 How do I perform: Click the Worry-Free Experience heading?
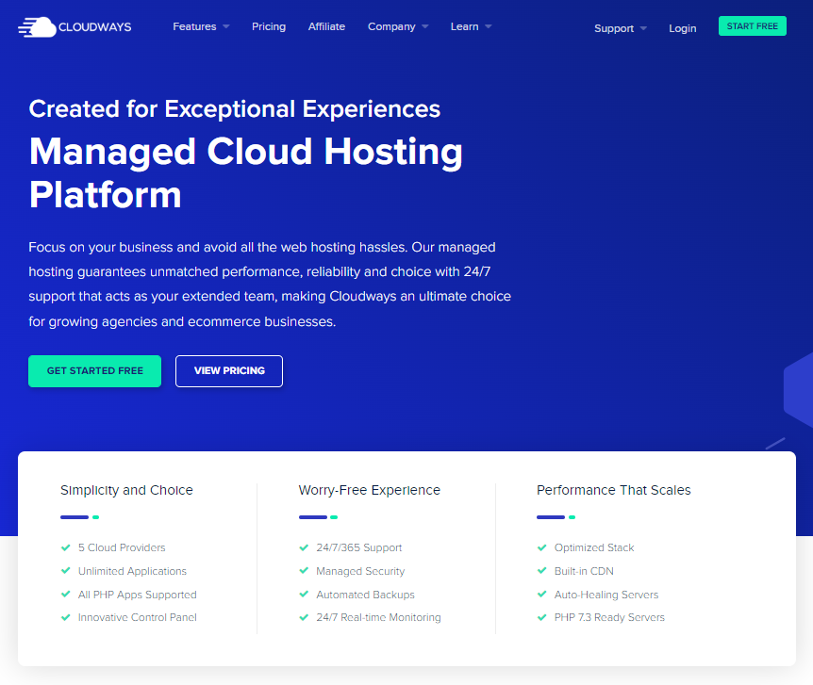pos(369,490)
